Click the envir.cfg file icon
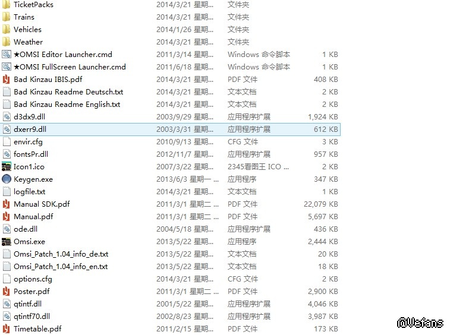 point(7,142)
